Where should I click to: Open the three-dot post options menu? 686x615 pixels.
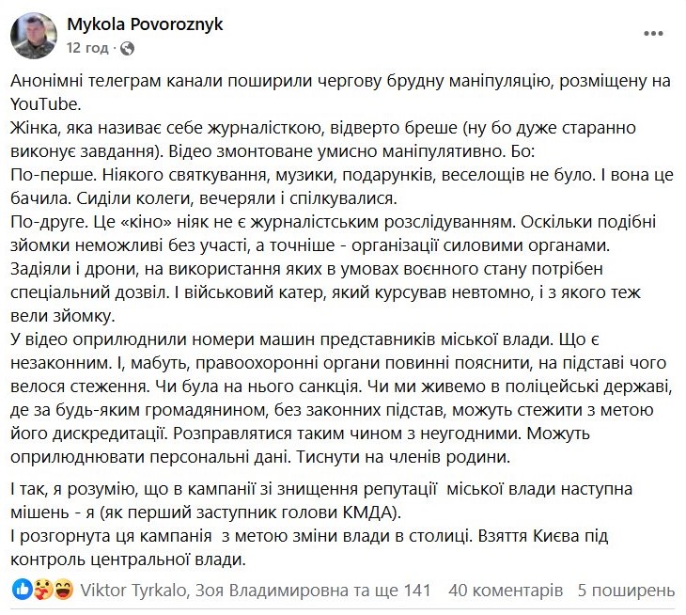click(x=652, y=33)
